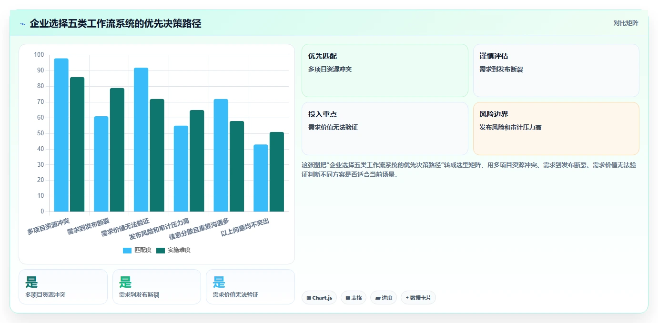The width and height of the screenshot is (658, 323).
Task: Click blue 匹配度 bar for 信息分散且重复沟通多
Action: [221, 155]
